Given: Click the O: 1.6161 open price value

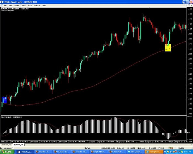Looking at the screenshot, I should pyautogui.click(x=120, y=148).
